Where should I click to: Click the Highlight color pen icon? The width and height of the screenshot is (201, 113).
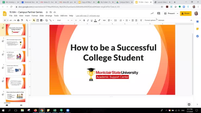(99, 20)
